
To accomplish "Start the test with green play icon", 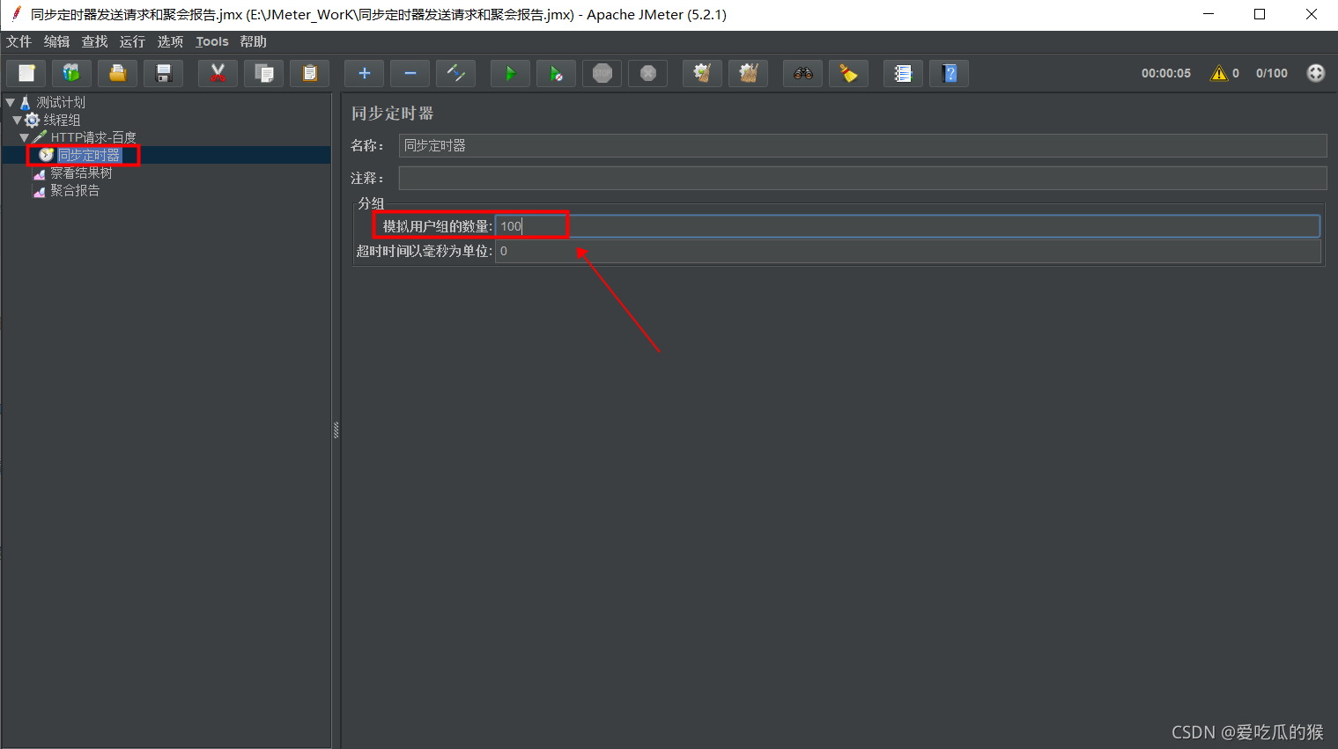I will [511, 73].
